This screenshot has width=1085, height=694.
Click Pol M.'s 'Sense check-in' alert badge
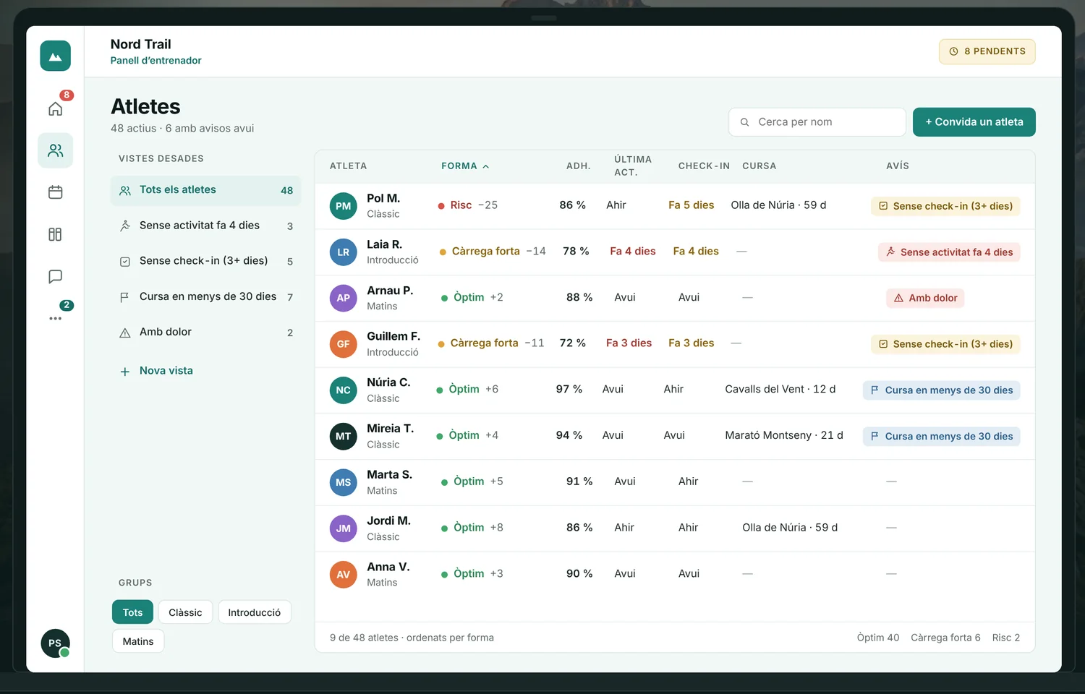[945, 206]
